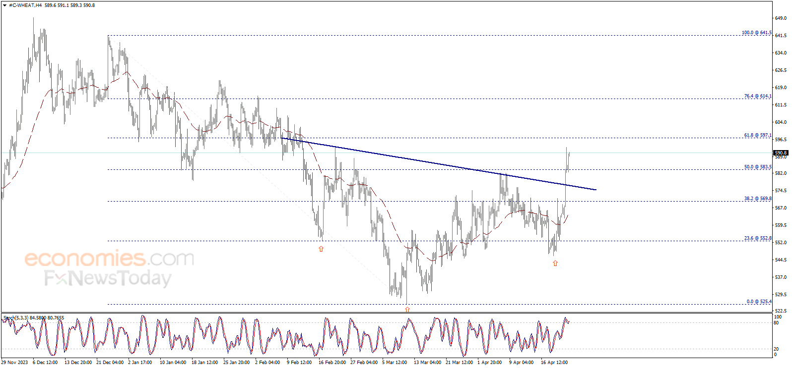Click the current price tag 590.8

tap(781, 153)
